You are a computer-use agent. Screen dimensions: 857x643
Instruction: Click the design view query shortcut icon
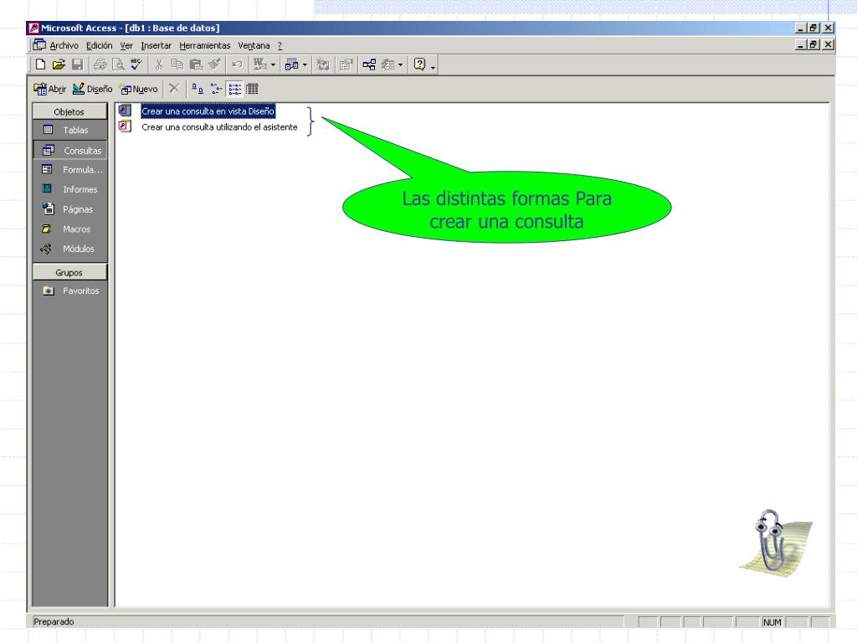(126, 111)
